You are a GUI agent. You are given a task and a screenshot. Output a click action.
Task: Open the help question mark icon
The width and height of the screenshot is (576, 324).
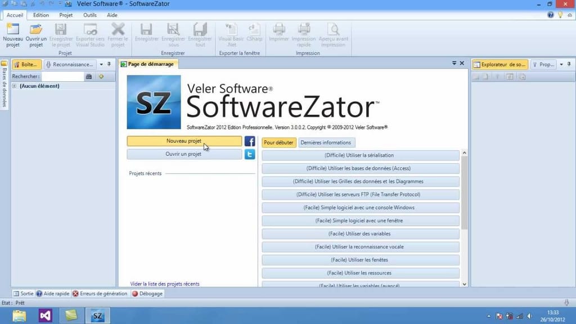click(550, 15)
